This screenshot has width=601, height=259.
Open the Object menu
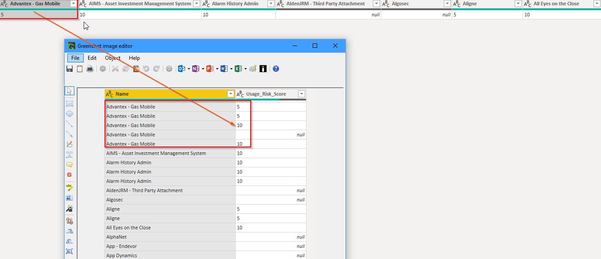(112, 58)
